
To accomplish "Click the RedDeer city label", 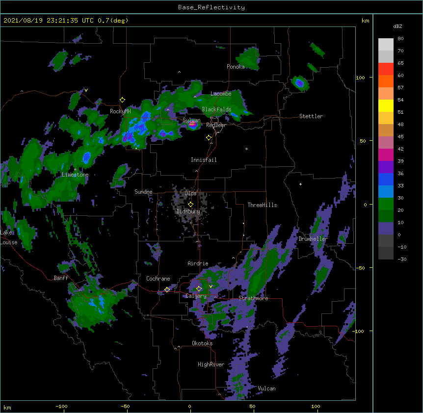I will tap(216, 125).
